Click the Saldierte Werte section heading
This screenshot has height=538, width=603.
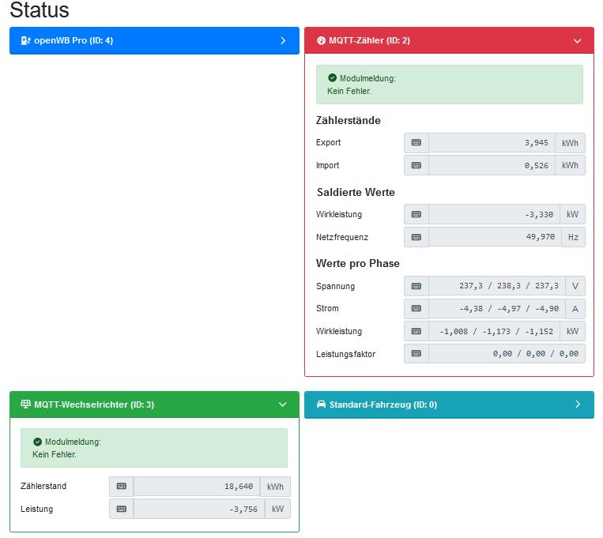(x=356, y=192)
